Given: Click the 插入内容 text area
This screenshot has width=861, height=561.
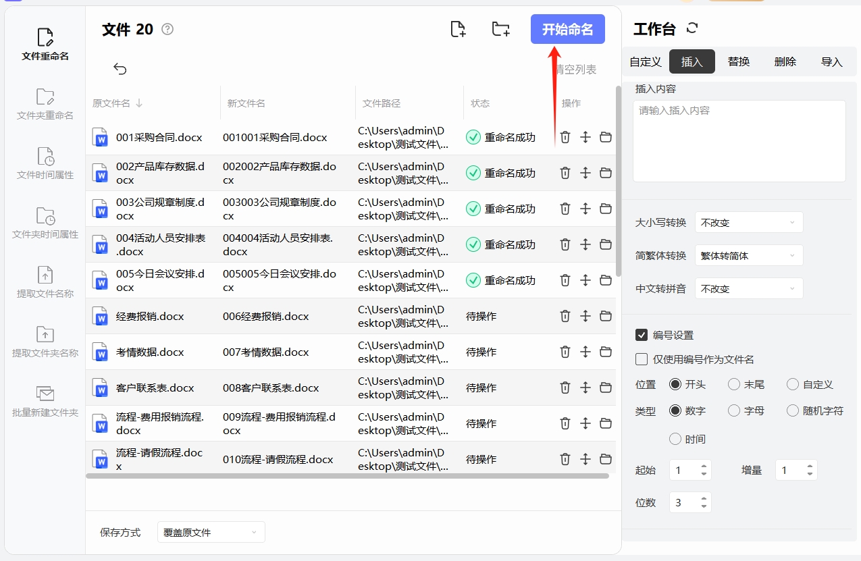Looking at the screenshot, I should coord(739,141).
